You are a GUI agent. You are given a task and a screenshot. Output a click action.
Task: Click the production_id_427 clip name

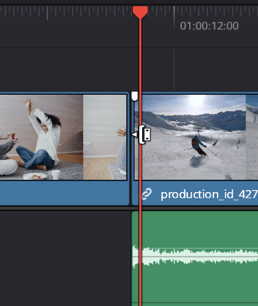tap(209, 195)
